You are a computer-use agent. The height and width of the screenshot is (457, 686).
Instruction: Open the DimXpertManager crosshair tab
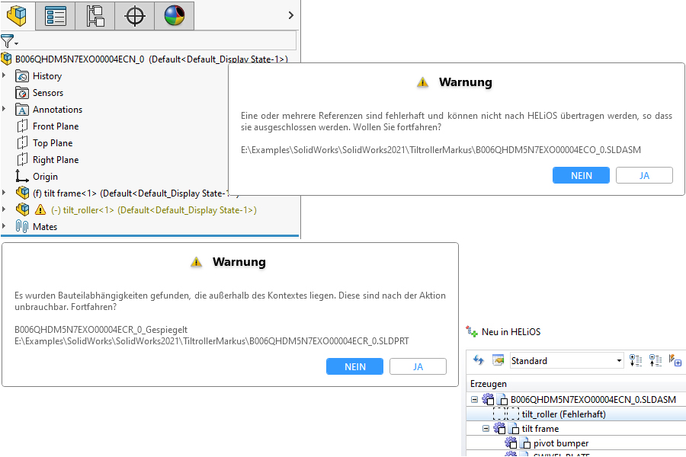[135, 15]
